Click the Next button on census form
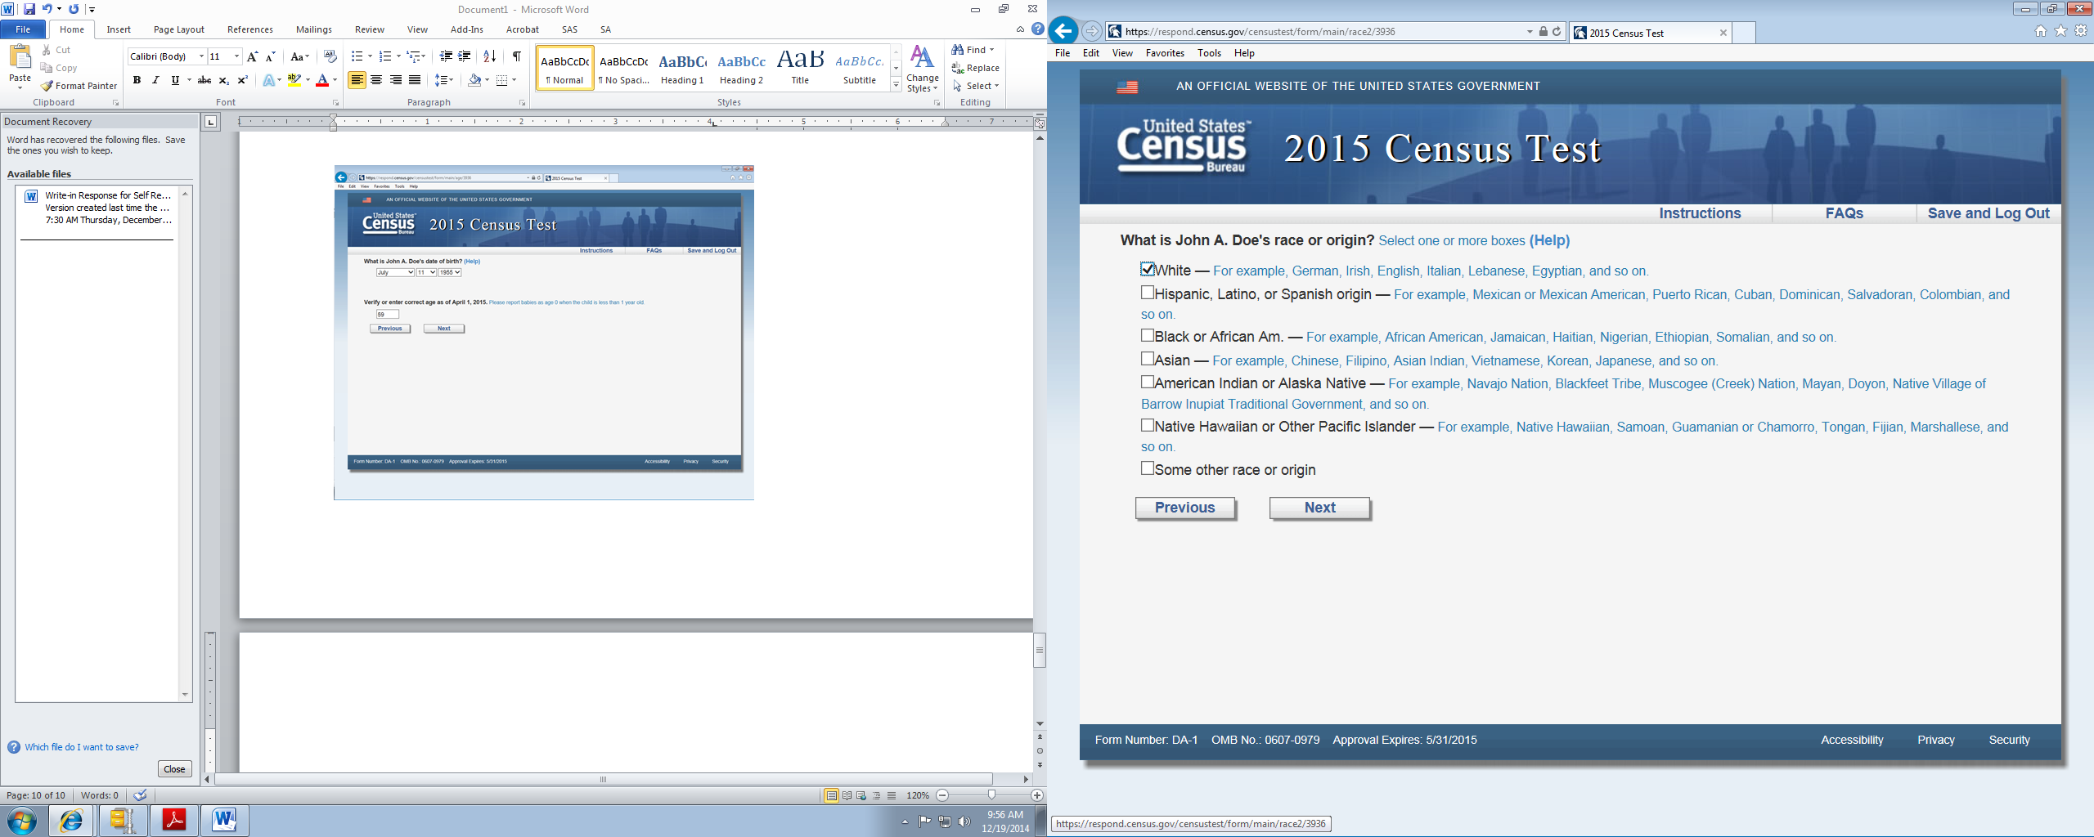2094x837 pixels. (x=1319, y=508)
